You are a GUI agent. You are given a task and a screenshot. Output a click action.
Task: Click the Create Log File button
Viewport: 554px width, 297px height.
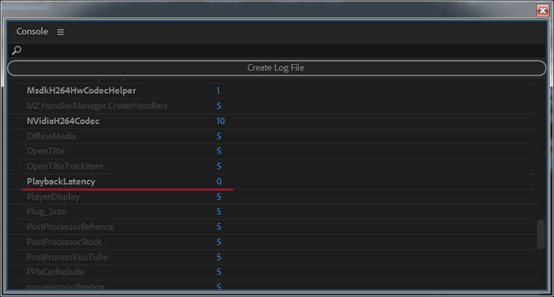pyautogui.click(x=276, y=68)
